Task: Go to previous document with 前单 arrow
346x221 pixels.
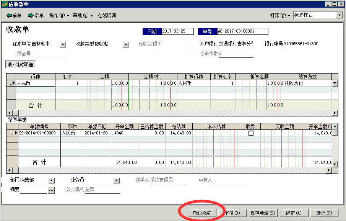Action: coord(14,15)
